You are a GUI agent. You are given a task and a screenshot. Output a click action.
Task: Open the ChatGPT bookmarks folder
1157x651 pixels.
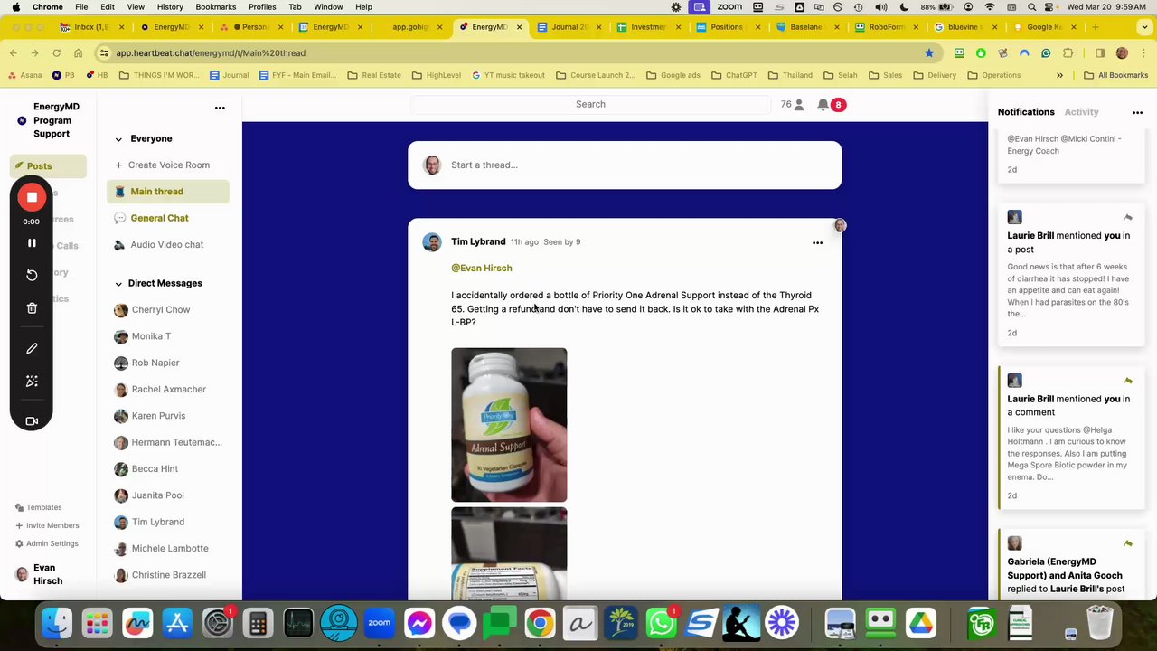734,75
